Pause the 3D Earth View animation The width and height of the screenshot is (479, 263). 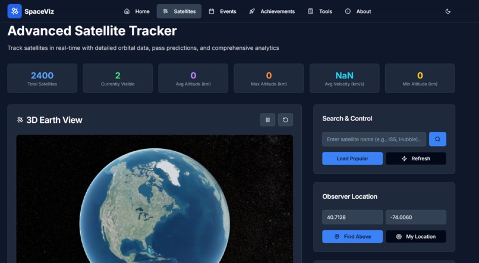tap(267, 120)
